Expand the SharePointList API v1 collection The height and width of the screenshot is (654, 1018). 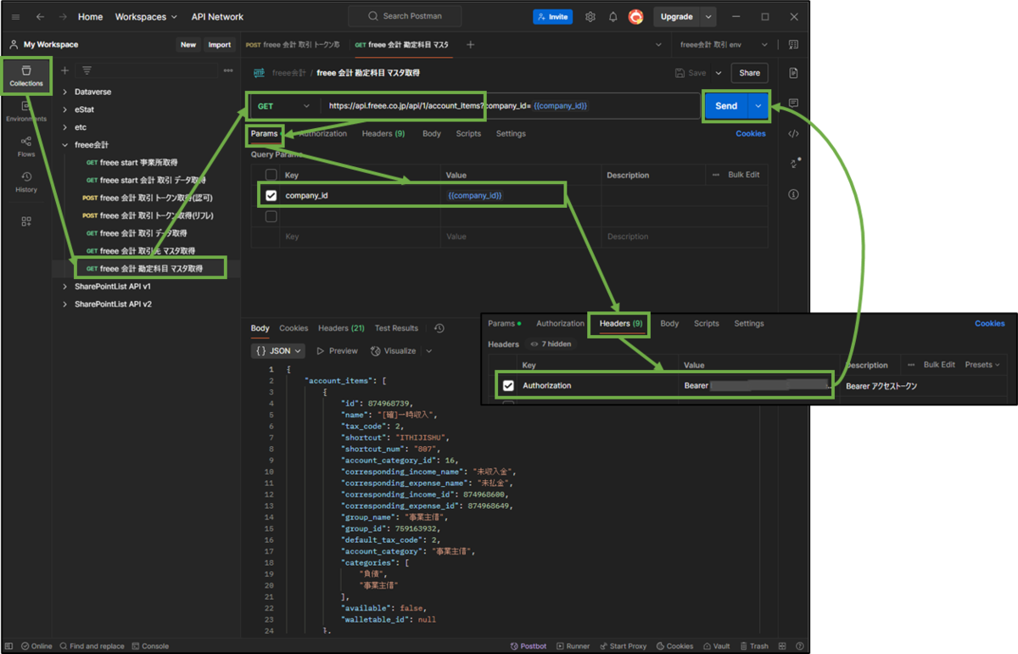(65, 287)
